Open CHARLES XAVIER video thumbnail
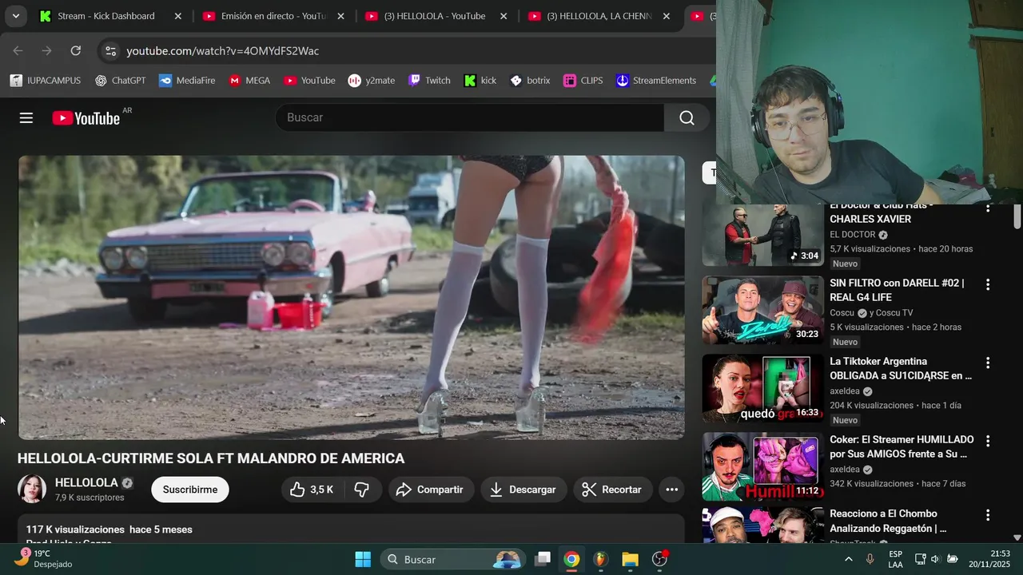The image size is (1023, 575). [762, 235]
